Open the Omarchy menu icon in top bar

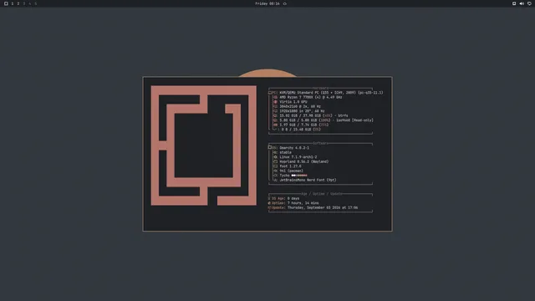(6, 3)
